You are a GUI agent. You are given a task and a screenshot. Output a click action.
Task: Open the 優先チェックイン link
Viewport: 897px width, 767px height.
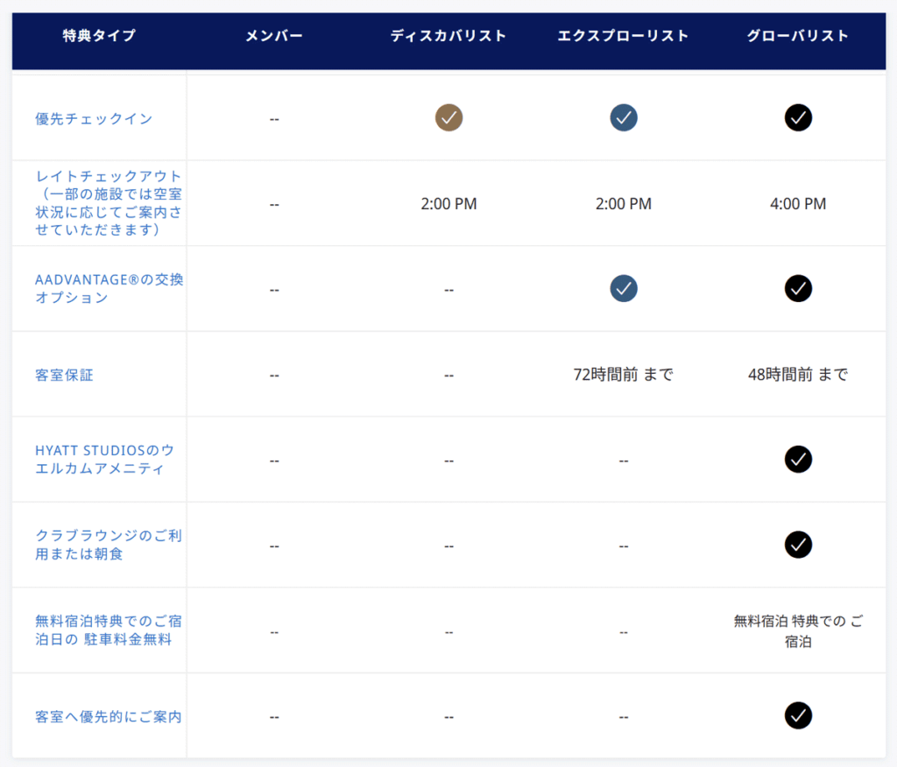(x=94, y=118)
